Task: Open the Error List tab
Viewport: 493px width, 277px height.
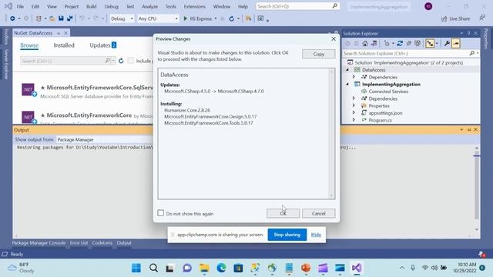Action: click(x=79, y=243)
